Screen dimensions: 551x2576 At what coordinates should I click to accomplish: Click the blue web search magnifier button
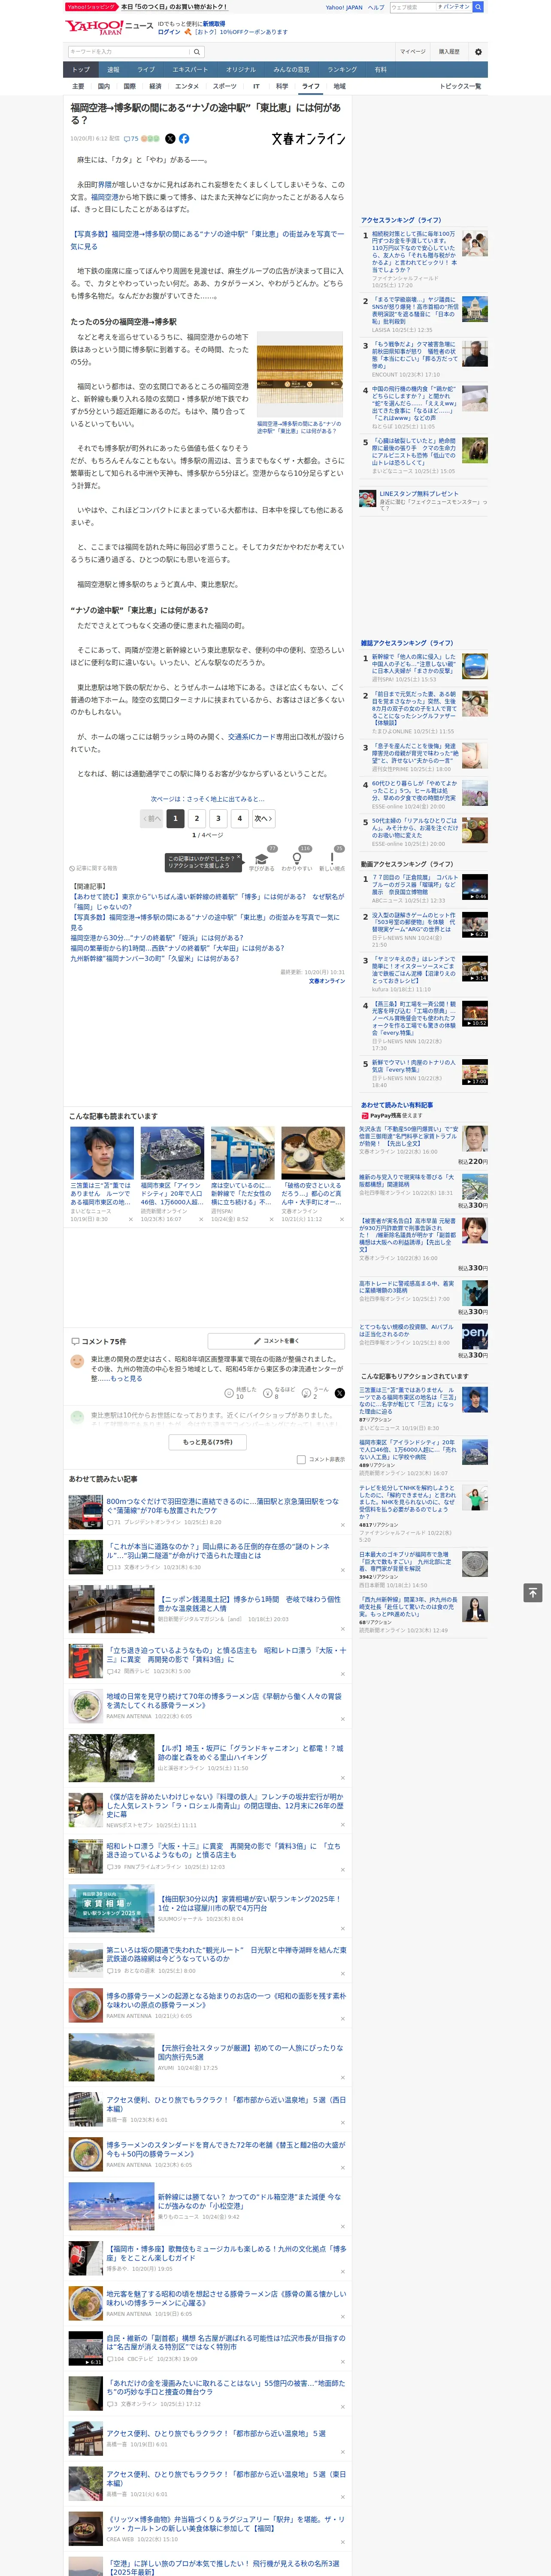478,7
